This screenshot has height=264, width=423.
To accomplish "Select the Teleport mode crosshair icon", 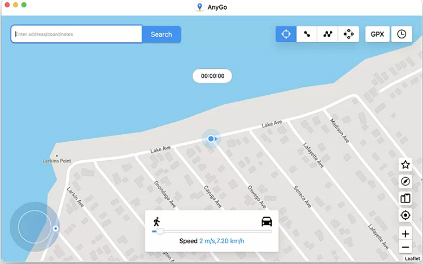I will [286, 34].
